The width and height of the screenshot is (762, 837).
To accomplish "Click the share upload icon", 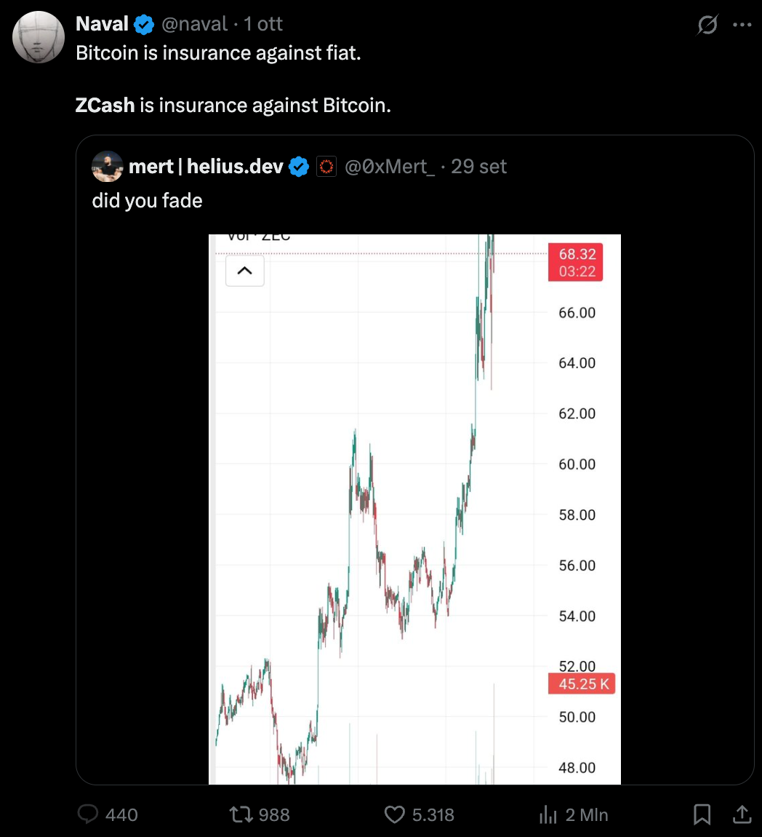I will click(x=741, y=814).
